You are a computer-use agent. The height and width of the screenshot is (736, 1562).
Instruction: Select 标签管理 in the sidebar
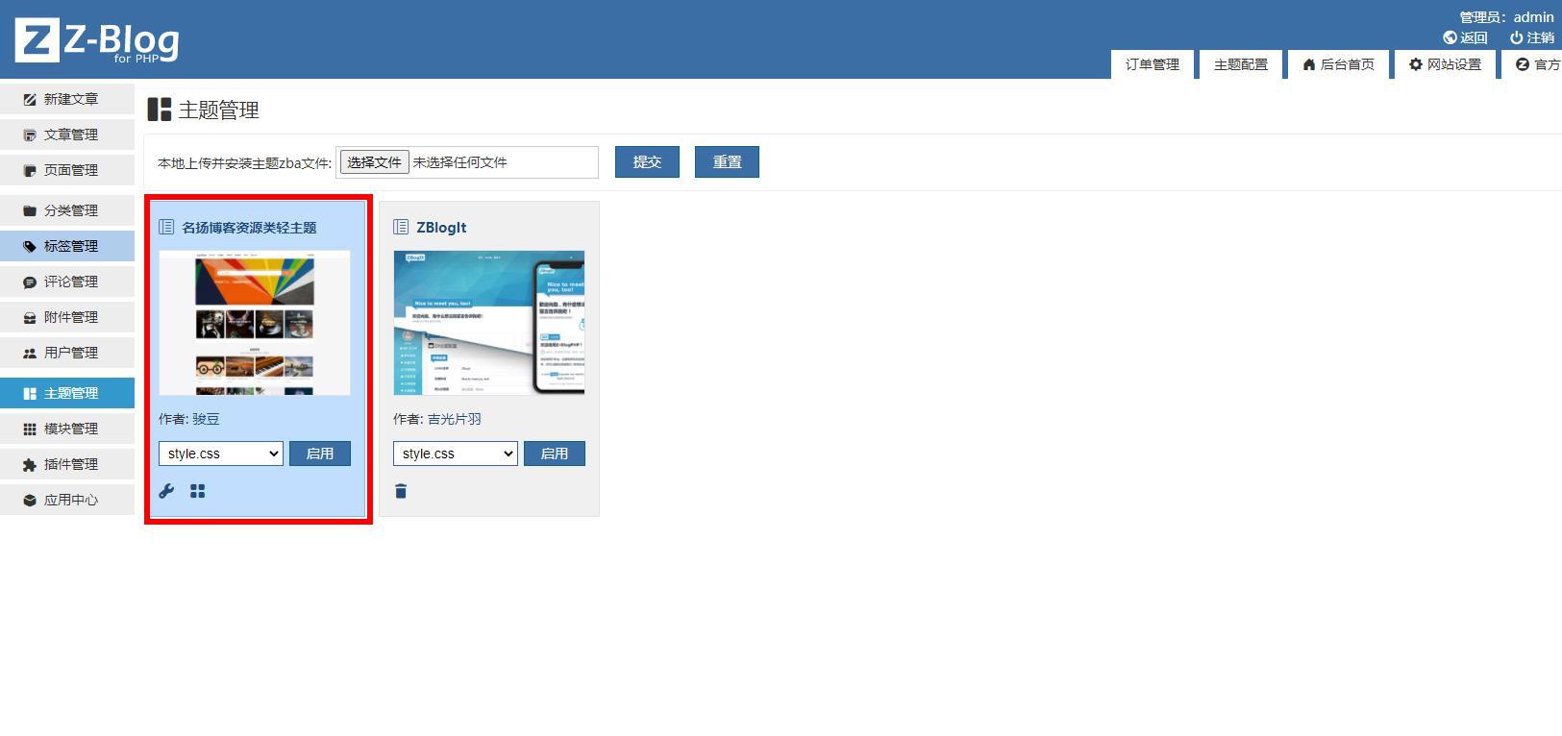[67, 246]
